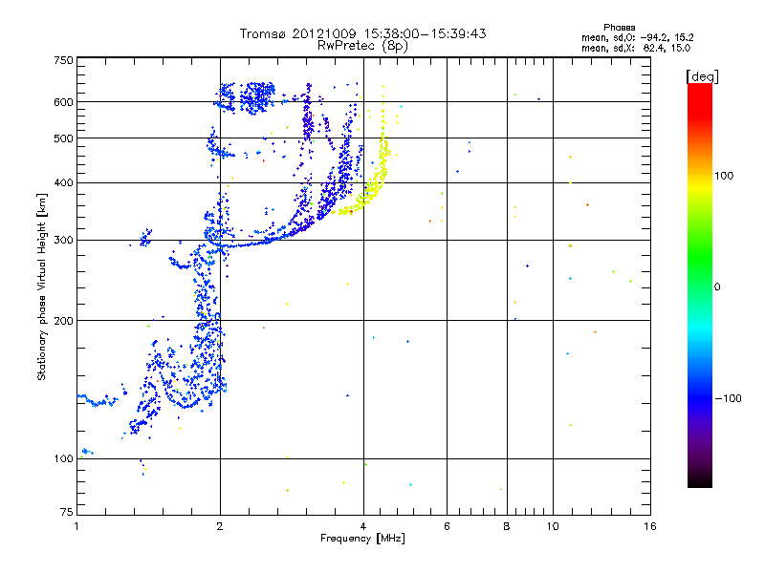Click the '[deg]' colorbar unit label

point(702,76)
